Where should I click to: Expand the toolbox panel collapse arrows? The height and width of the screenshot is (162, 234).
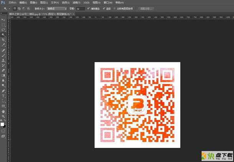pyautogui.click(x=1, y=13)
